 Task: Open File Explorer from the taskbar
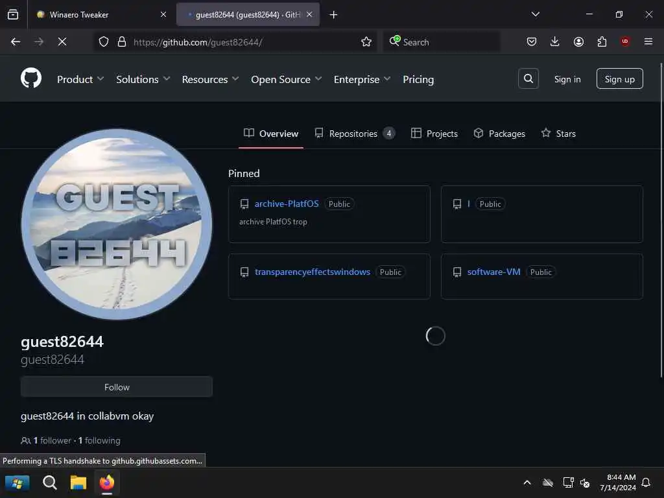[x=78, y=482]
